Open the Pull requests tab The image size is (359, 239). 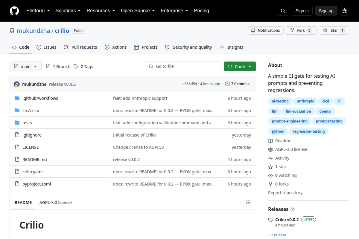click(x=80, y=47)
